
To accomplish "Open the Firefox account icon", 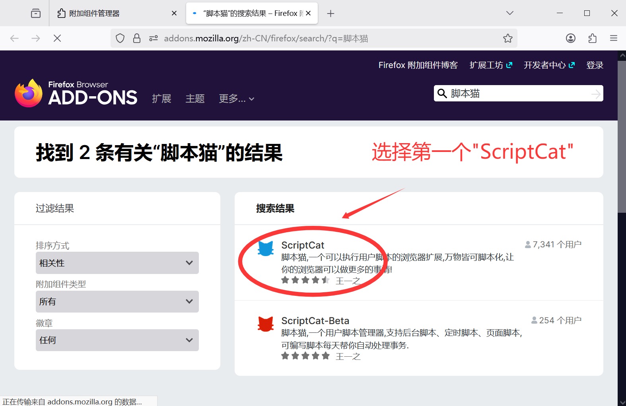I will [571, 38].
